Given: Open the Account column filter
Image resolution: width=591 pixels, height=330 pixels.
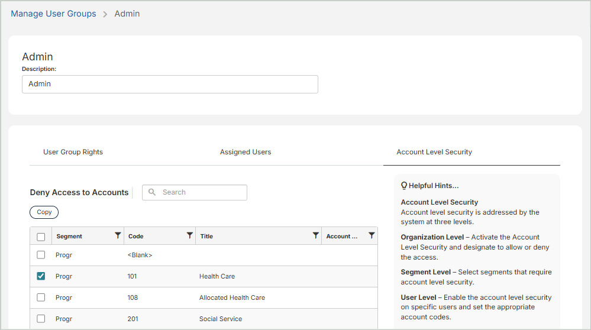Looking at the screenshot, I should coord(371,236).
